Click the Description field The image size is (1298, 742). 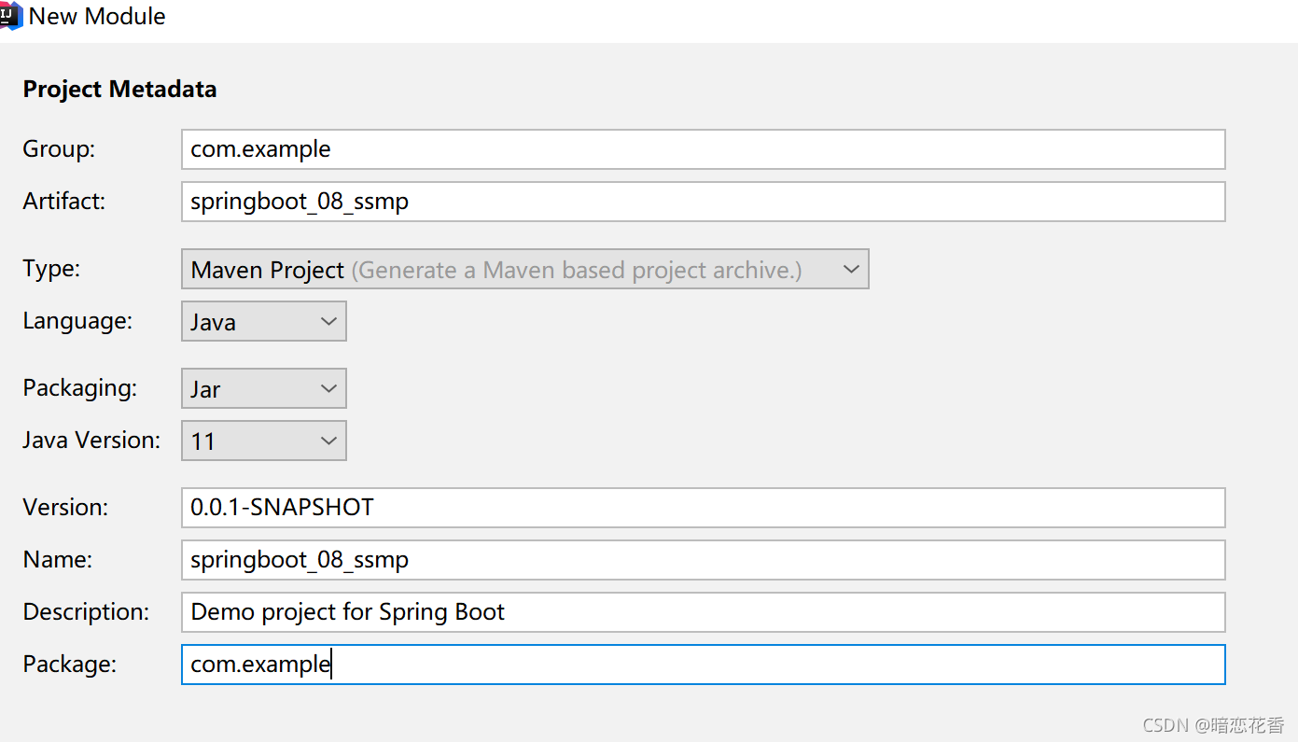pos(702,612)
